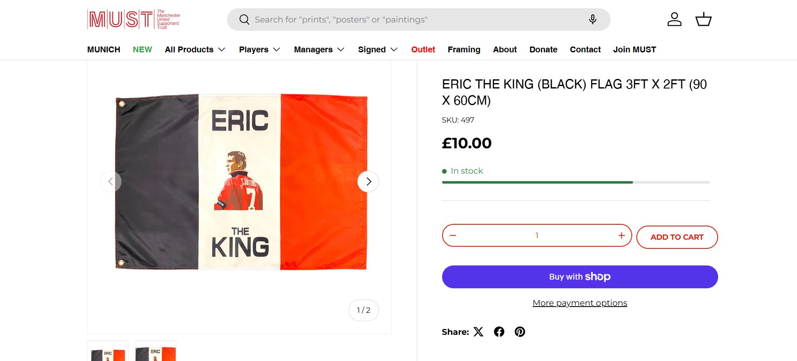Select the second flag thumbnail
Image resolution: width=797 pixels, height=361 pixels.
[x=156, y=351]
